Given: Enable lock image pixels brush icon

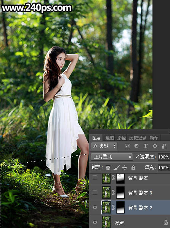Looking at the screenshot, I should pyautogui.click(x=116, y=168).
